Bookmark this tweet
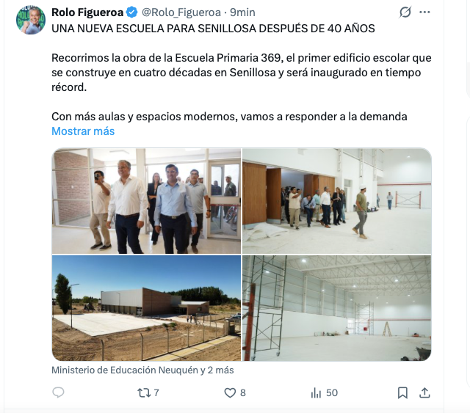 coord(402,392)
